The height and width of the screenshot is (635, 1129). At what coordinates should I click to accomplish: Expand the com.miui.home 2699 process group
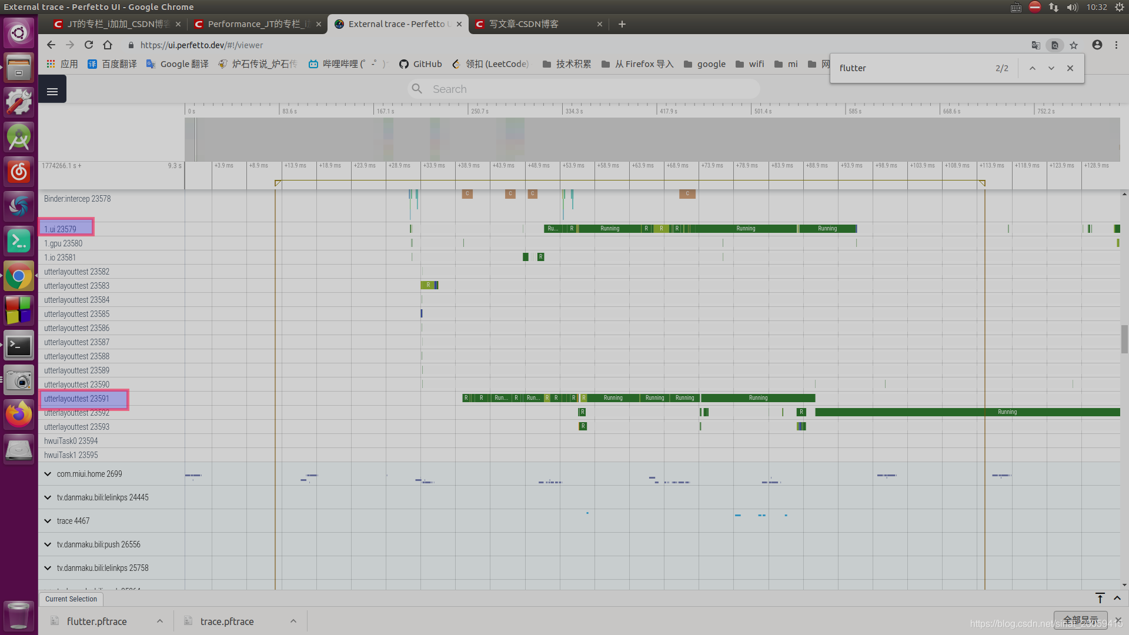pos(48,474)
